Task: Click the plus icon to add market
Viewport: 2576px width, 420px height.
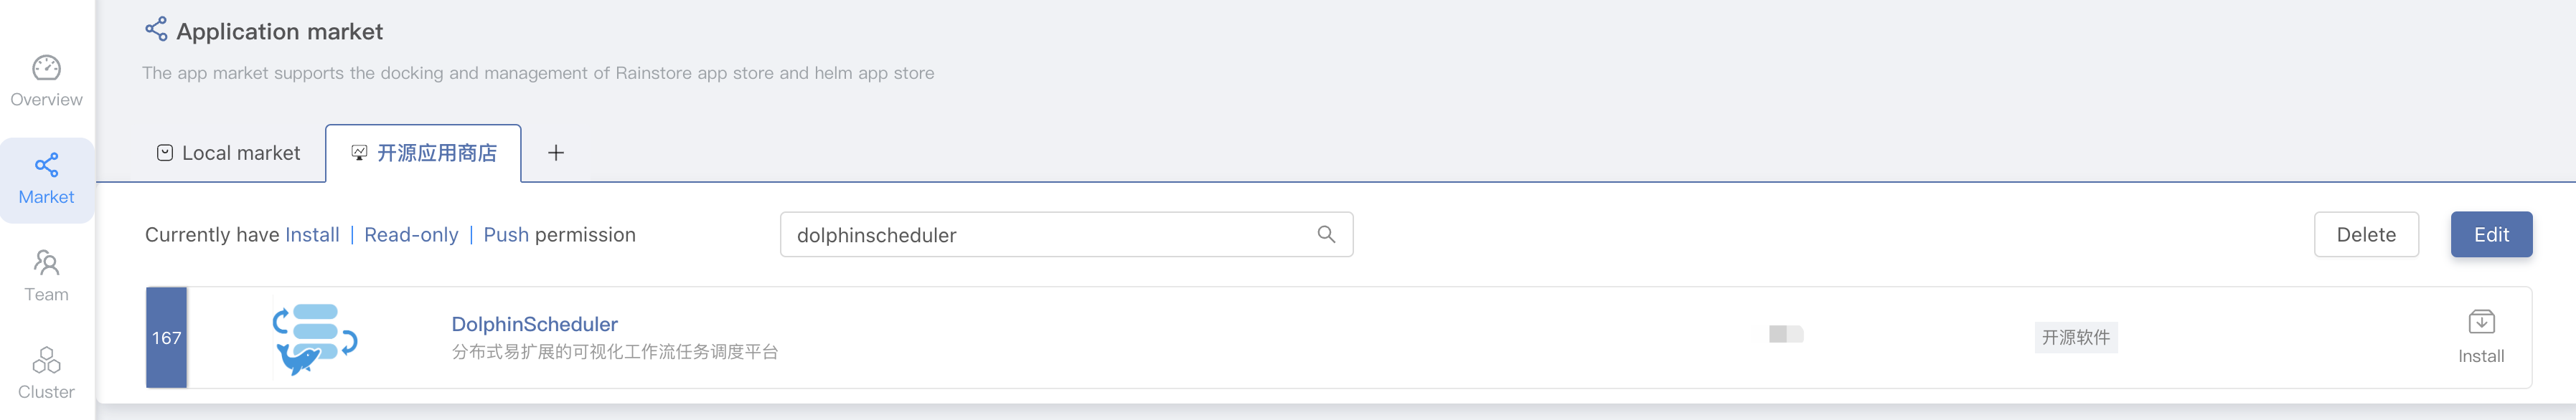Action: pyautogui.click(x=556, y=153)
